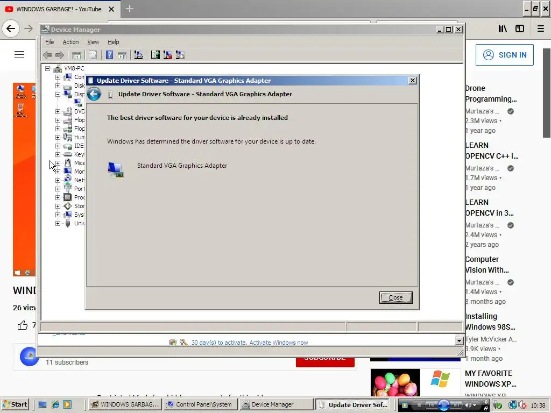Click the blue Help question-mark toolbar icon
This screenshot has height=413, width=551.
[x=110, y=55]
